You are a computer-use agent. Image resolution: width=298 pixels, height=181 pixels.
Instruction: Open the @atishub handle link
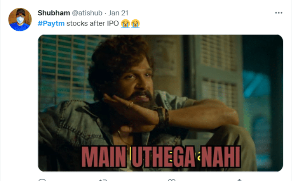[x=87, y=13]
